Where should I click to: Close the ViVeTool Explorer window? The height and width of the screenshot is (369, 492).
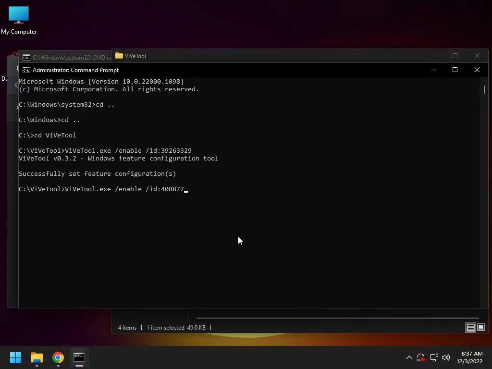click(x=477, y=56)
